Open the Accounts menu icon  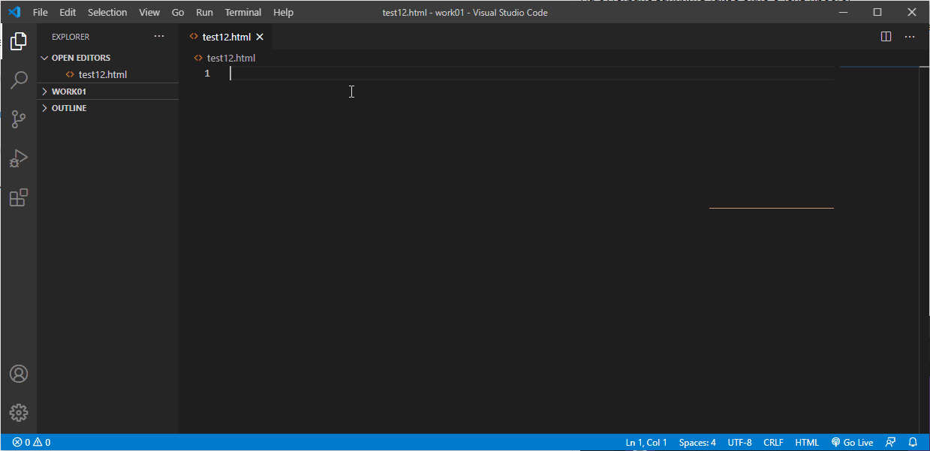click(x=19, y=374)
